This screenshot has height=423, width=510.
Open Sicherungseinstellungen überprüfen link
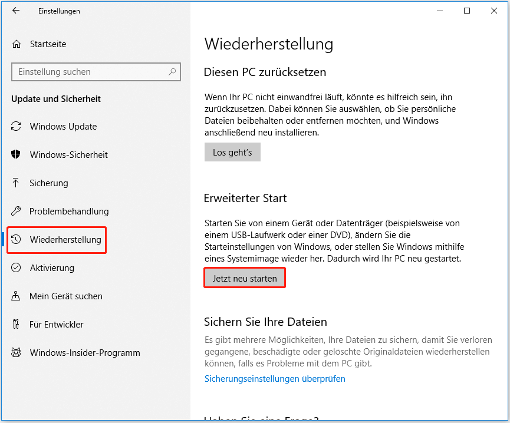coord(275,378)
